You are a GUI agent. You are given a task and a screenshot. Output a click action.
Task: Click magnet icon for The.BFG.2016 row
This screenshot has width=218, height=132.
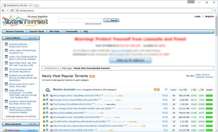point(47,121)
